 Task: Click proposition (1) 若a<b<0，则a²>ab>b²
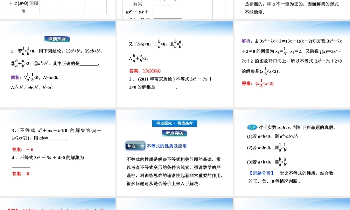point(273,136)
